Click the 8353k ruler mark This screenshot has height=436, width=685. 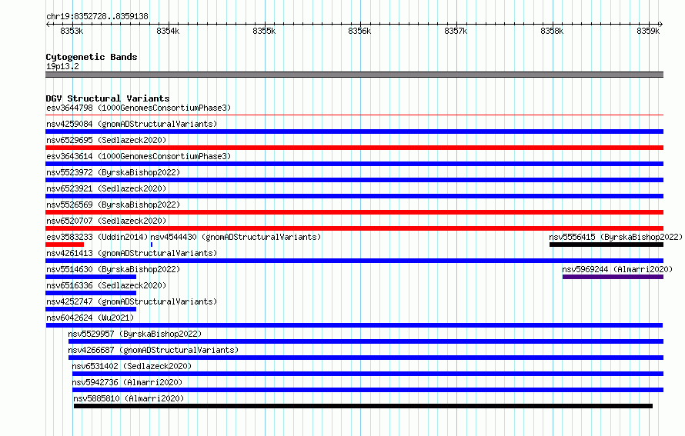tap(72, 31)
